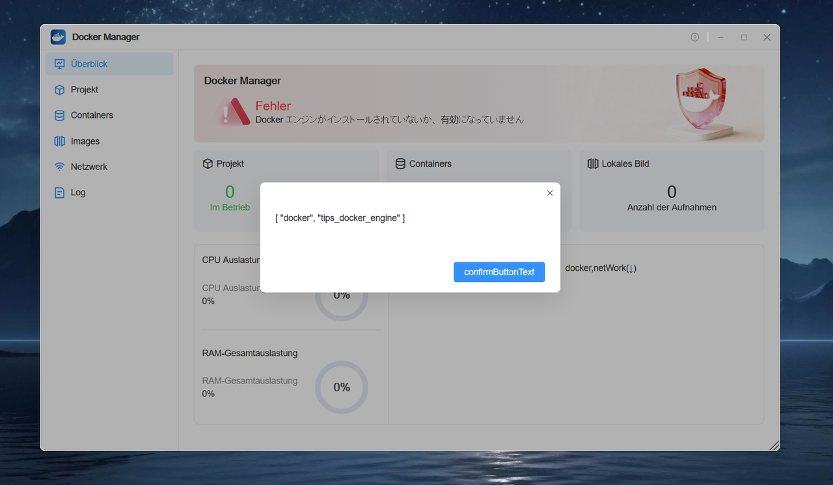Minimize the Docker Manager window

[720, 37]
